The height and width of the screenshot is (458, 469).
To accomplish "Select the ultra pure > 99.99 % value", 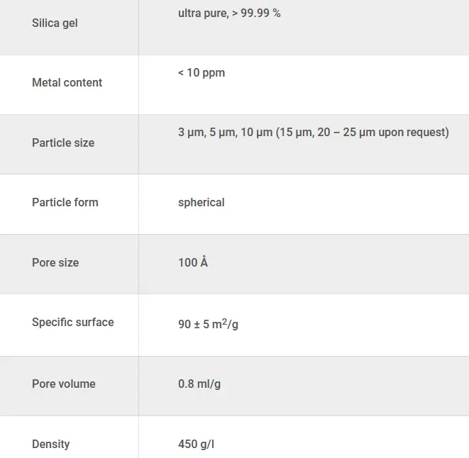I will pos(229,13).
